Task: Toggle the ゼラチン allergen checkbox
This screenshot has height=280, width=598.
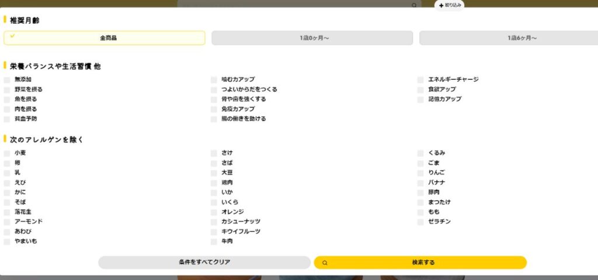Action: coord(420,222)
